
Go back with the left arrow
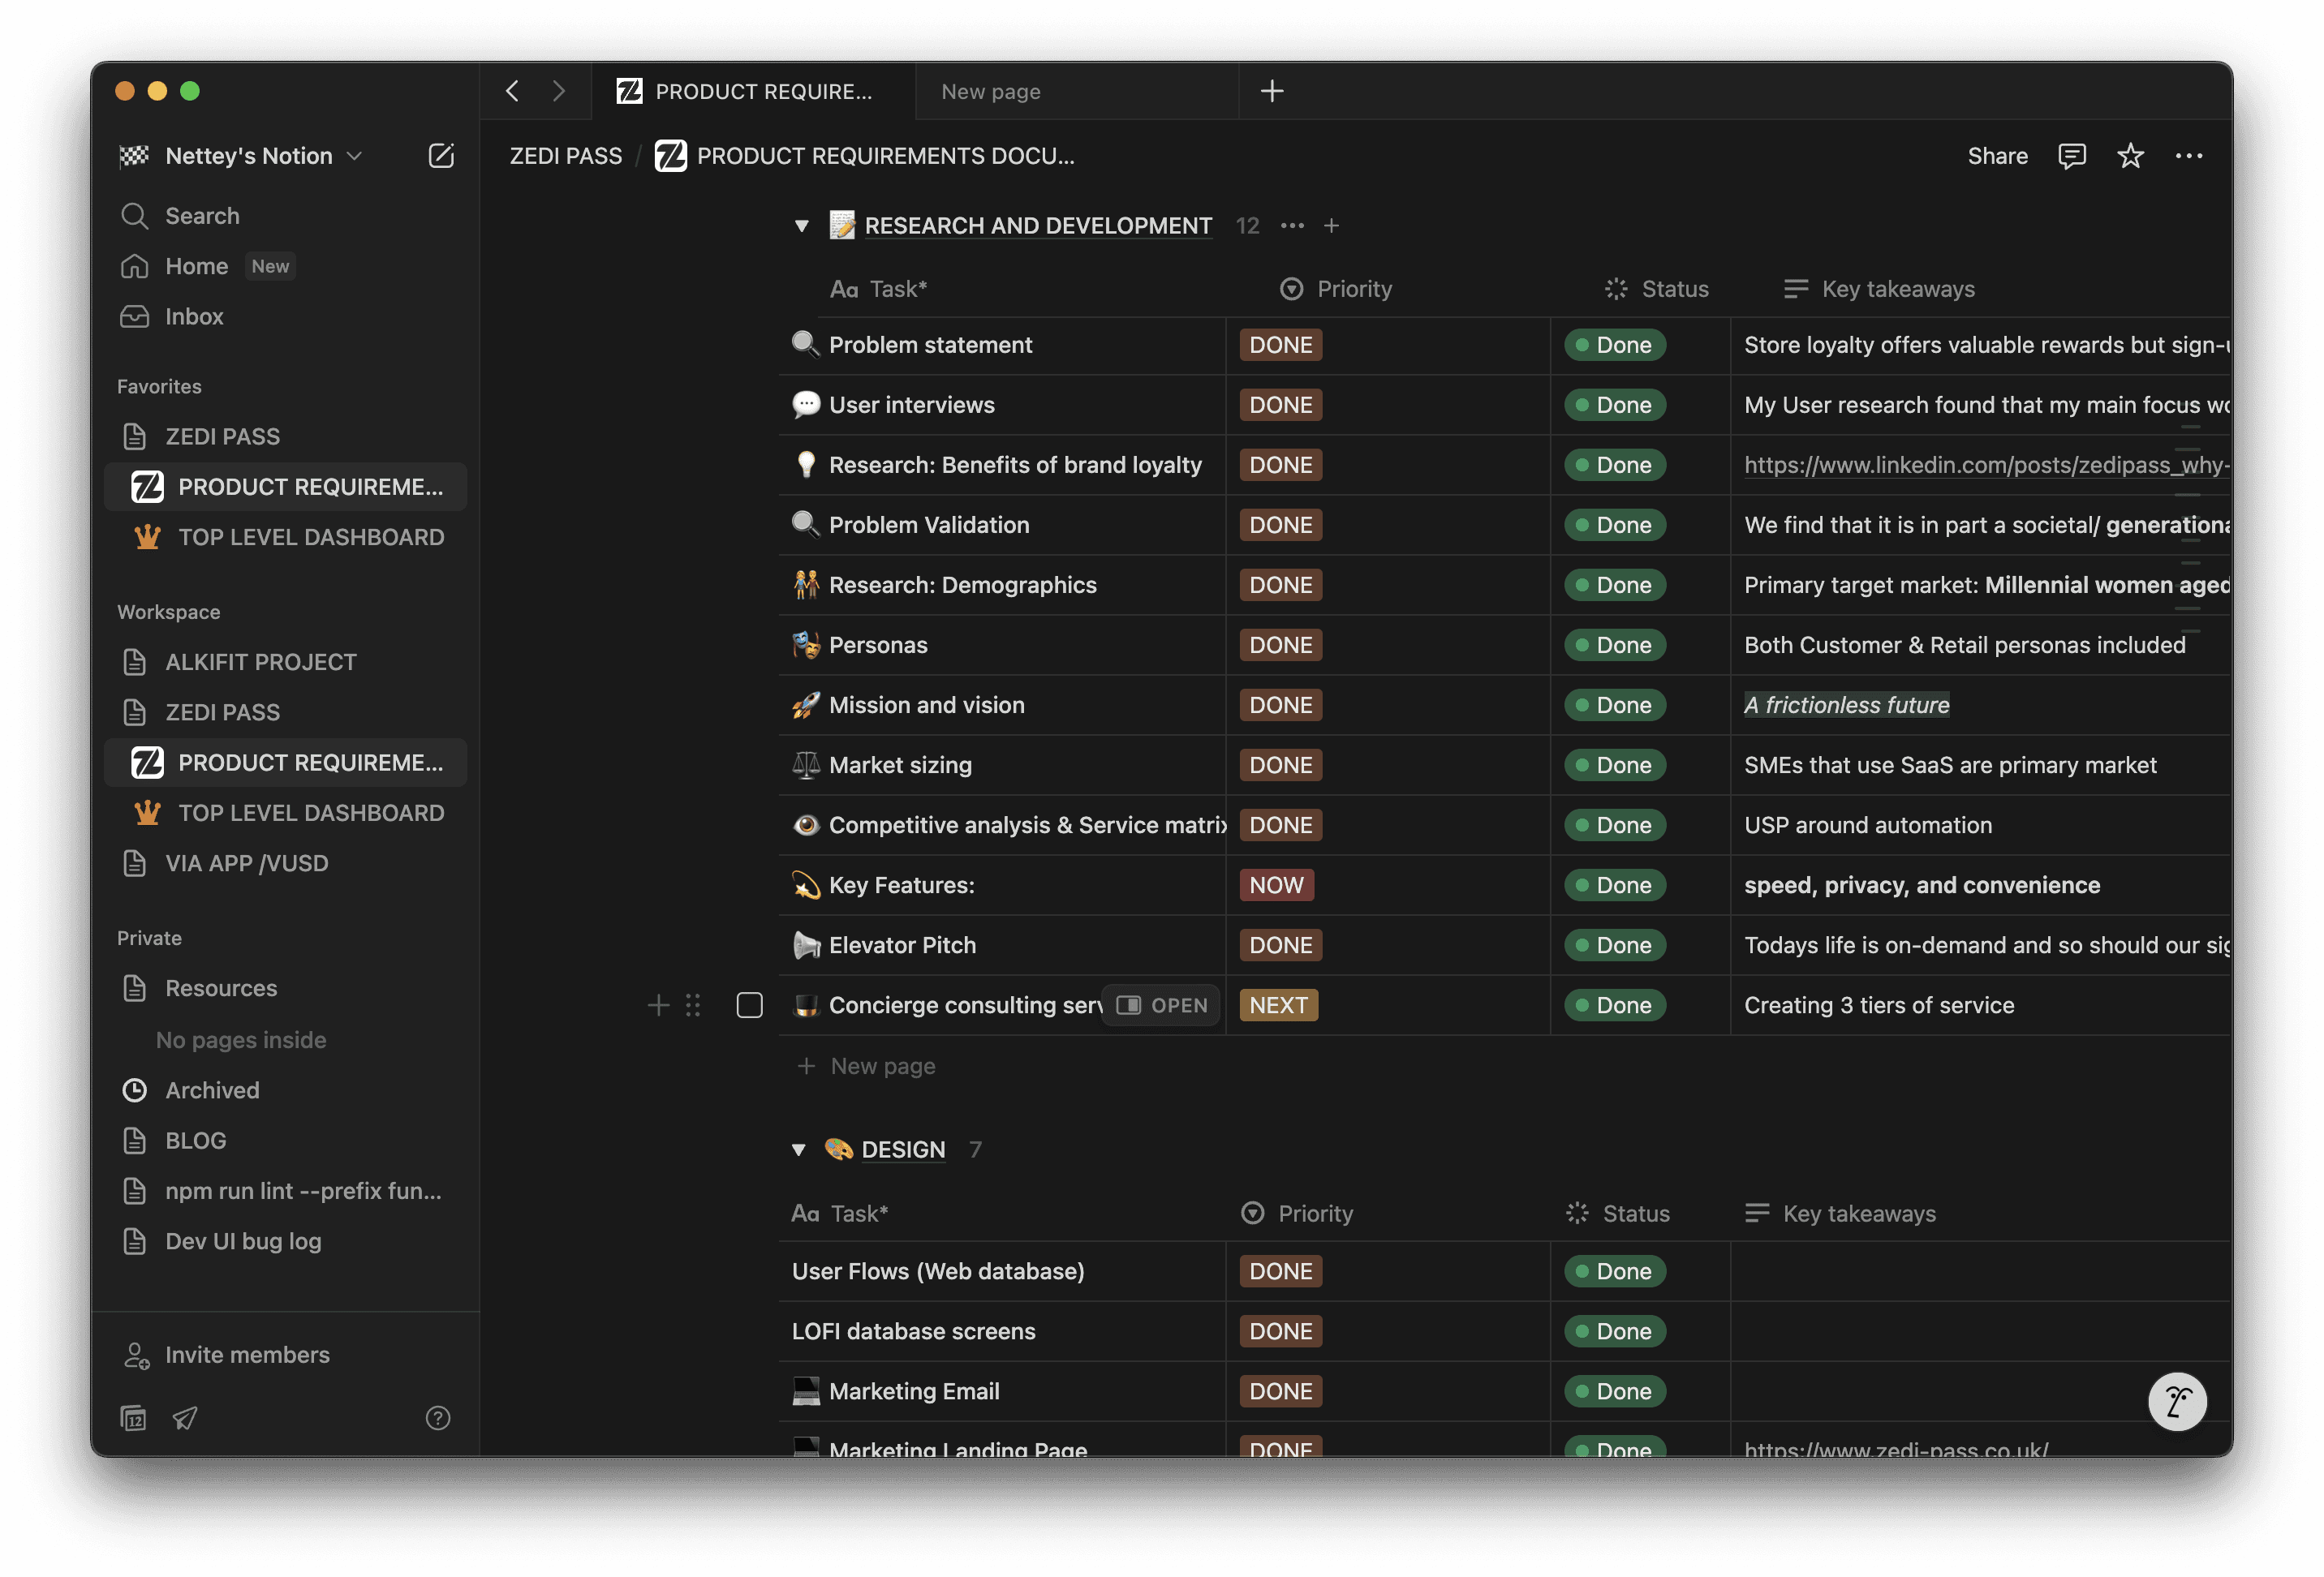[512, 91]
